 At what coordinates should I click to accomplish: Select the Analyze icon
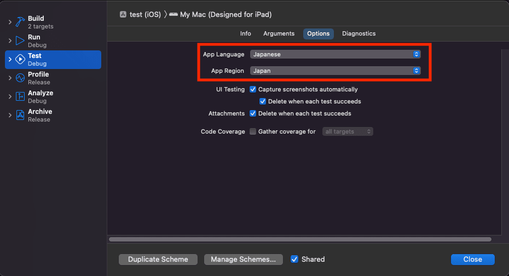20,96
